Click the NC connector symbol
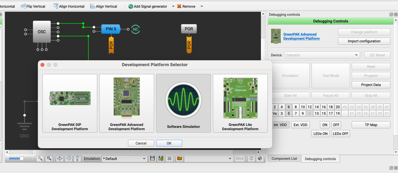The image size is (398, 173). (136, 29)
